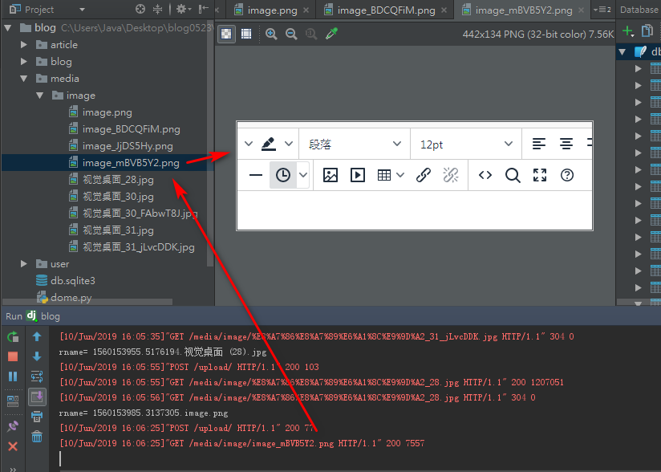This screenshot has width=661, height=472.
Task: Select the eyedropper pixel color picker
Action: coord(331,34)
